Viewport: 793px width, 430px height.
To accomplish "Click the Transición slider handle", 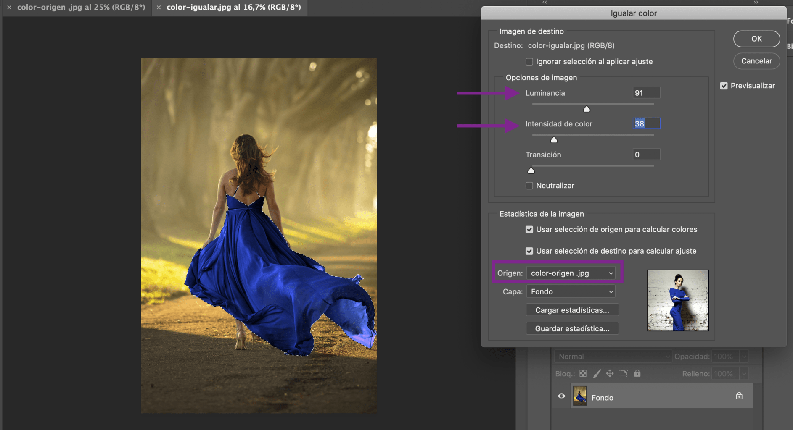I will [531, 170].
